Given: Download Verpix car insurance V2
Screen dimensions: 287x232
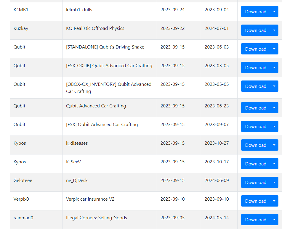Looking at the screenshot, I should pyautogui.click(x=256, y=201).
